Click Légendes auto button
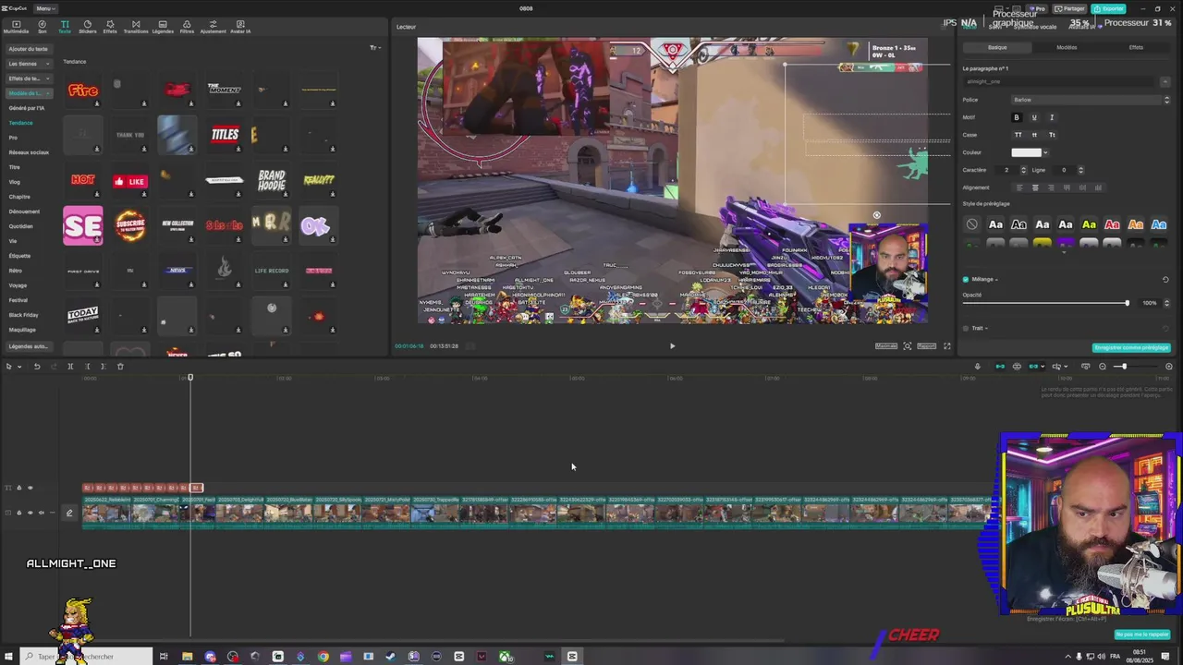The image size is (1183, 665). coord(28,346)
